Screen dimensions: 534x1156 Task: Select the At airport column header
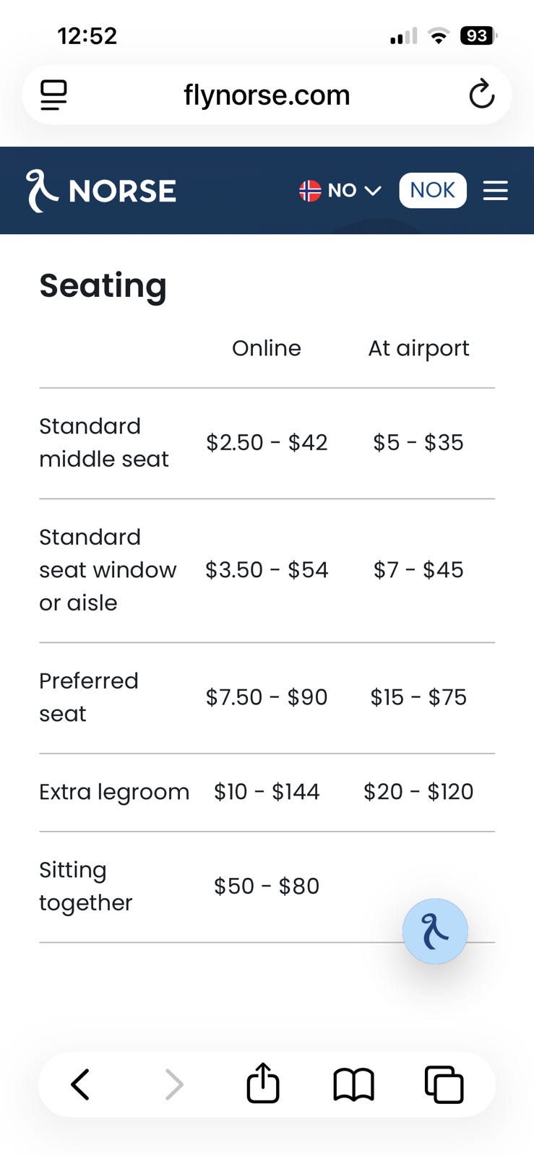tap(418, 348)
